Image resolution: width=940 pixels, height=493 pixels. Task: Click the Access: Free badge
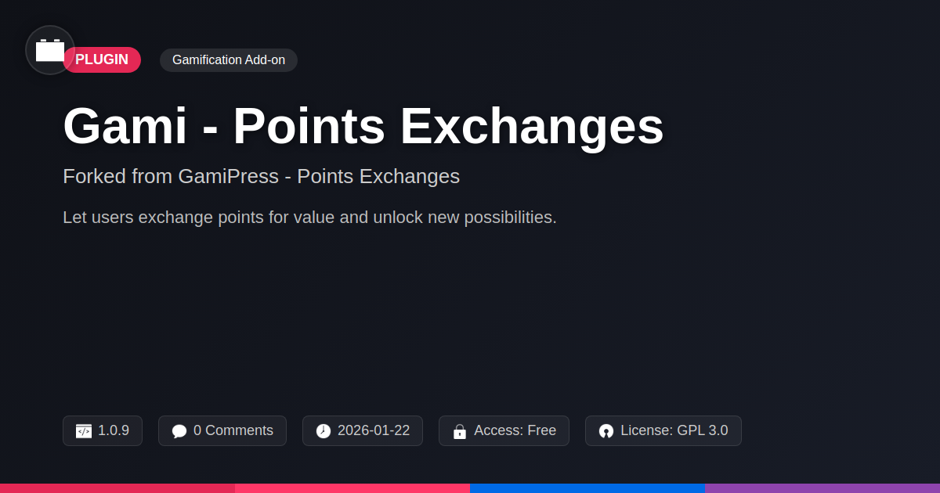(515, 430)
